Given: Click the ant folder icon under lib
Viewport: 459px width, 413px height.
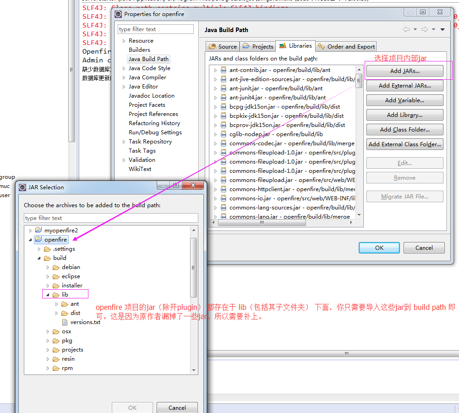Looking at the screenshot, I should [x=65, y=304].
